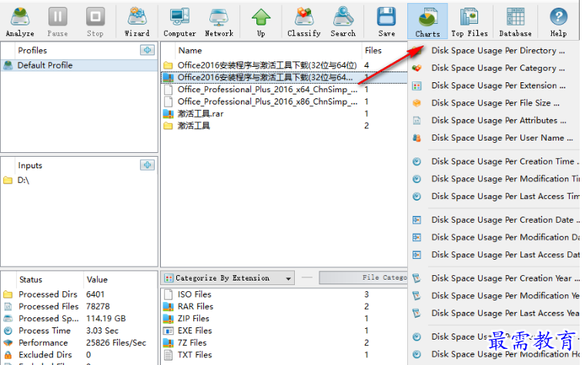
Task: Select ISO Files category row
Action: click(x=284, y=294)
